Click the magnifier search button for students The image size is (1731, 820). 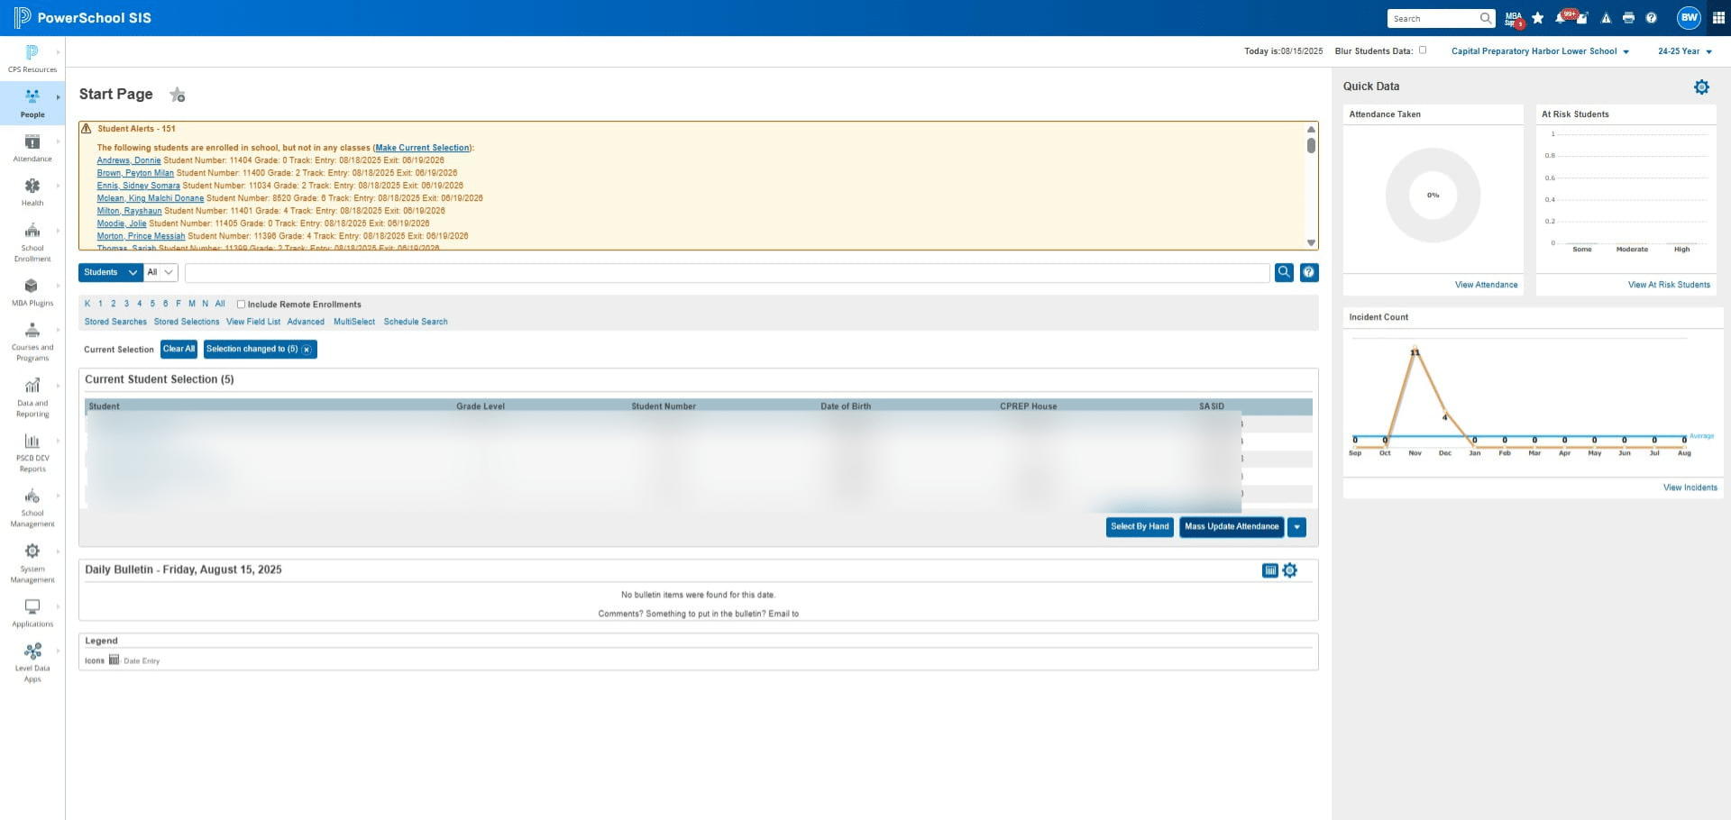point(1284,272)
